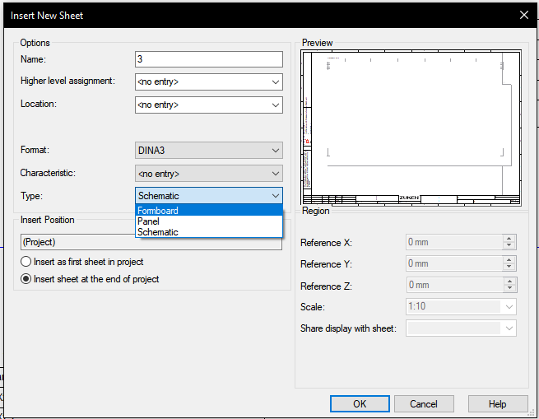
Task: Click the Name input field
Action: [x=208, y=59]
